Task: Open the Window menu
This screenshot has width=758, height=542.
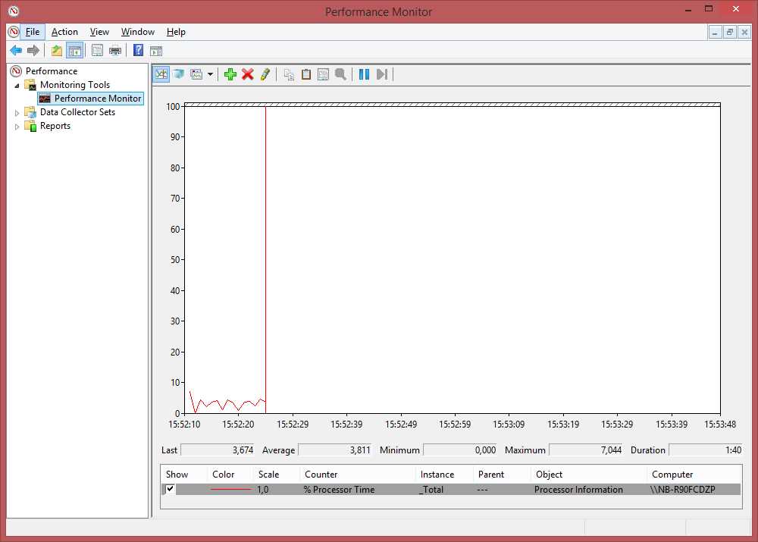Action: pos(137,32)
